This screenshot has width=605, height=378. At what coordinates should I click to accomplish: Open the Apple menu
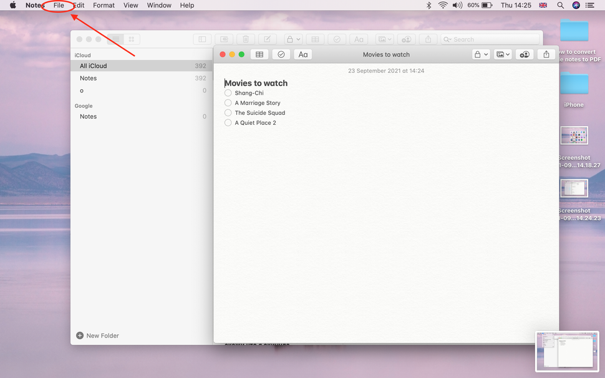[x=12, y=6]
